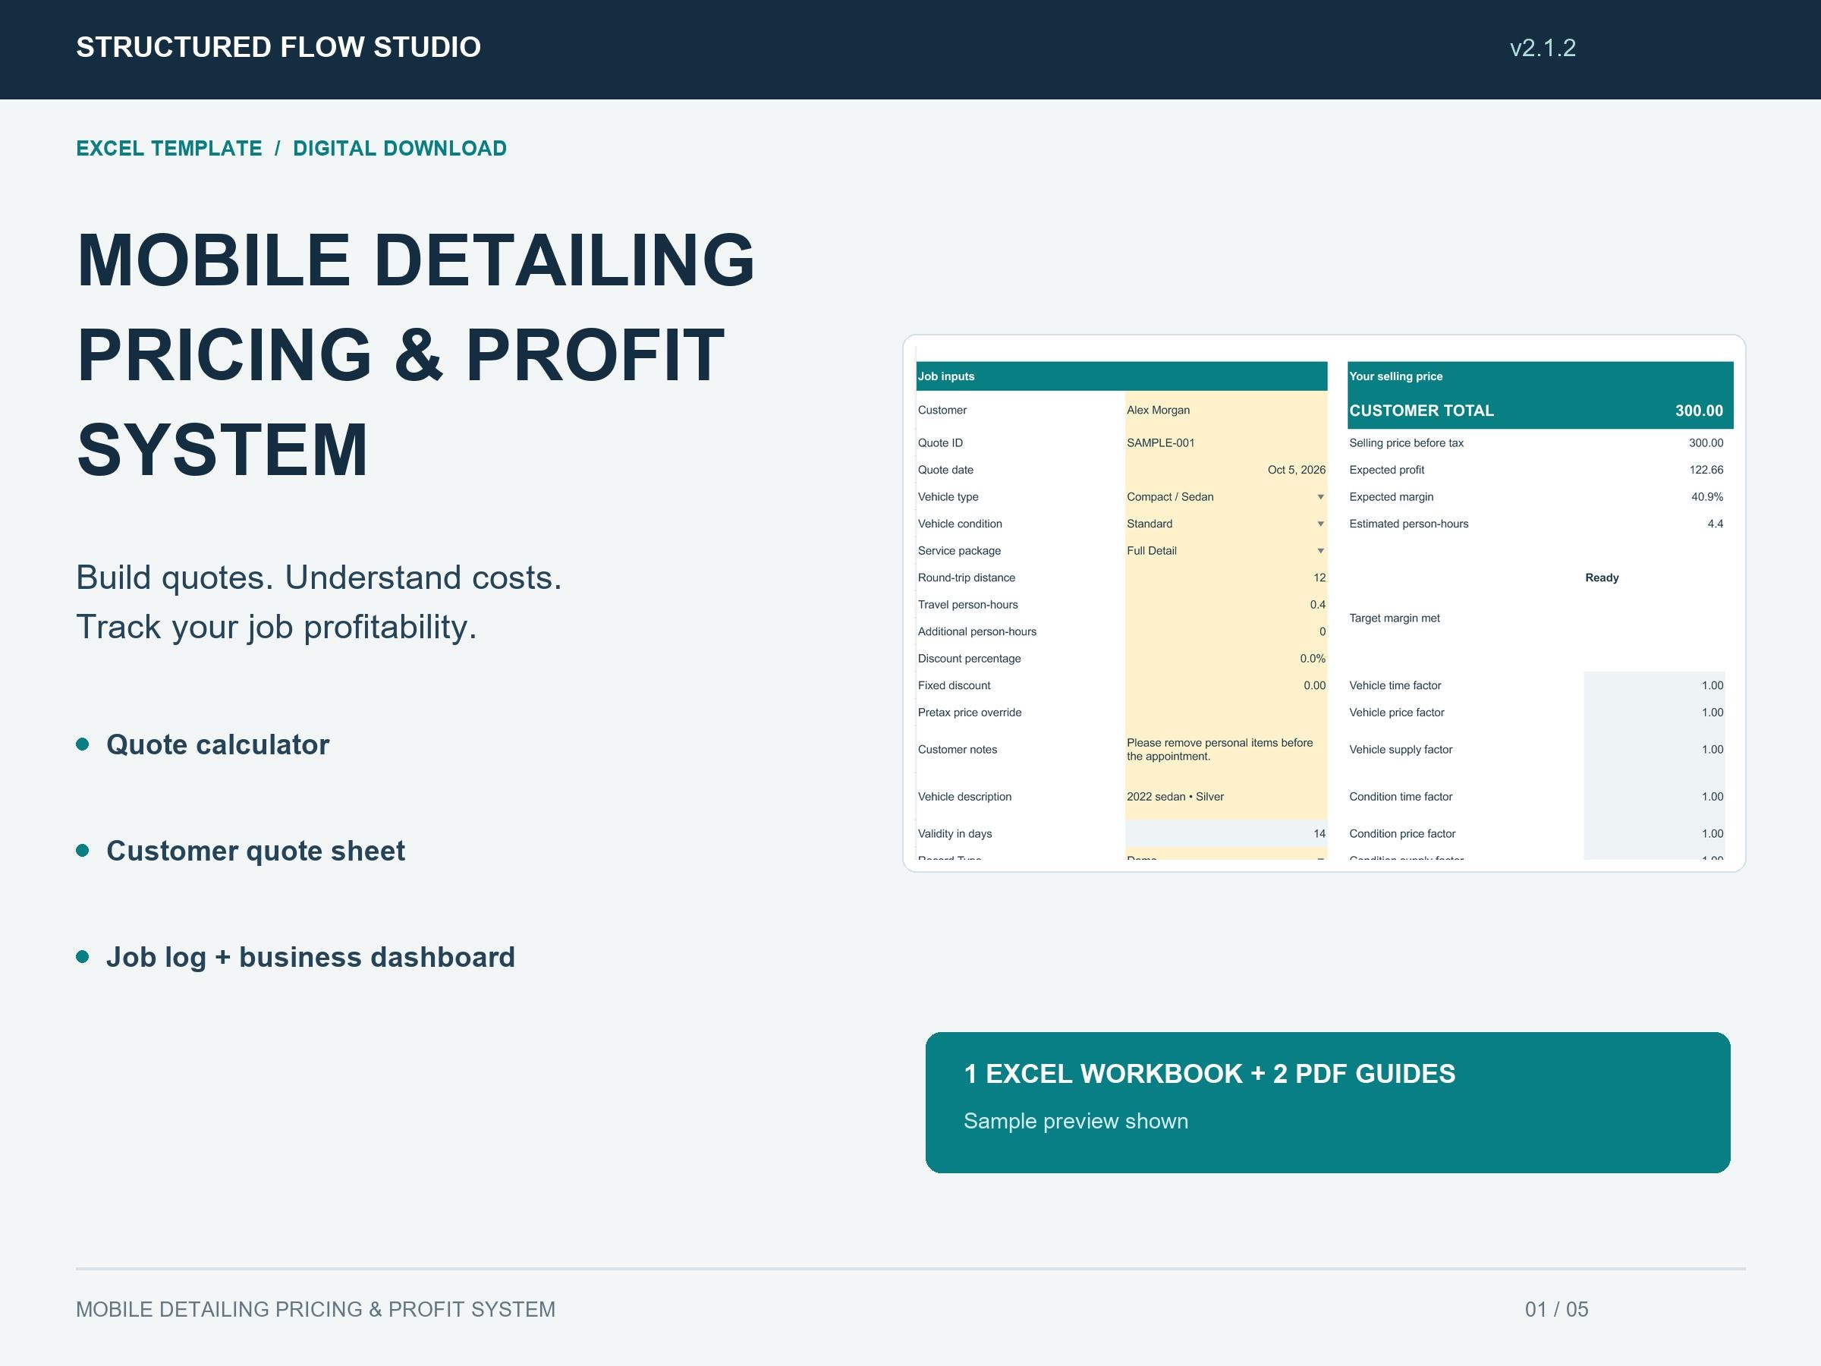
Task: Click the 'Target margin met' message
Action: click(x=1395, y=618)
